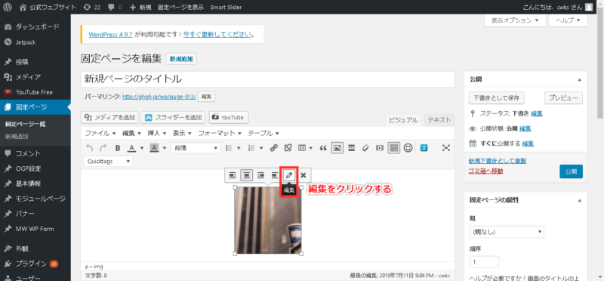
Task: Click the 新規下書きとして複製 link
Action: pos(498,161)
